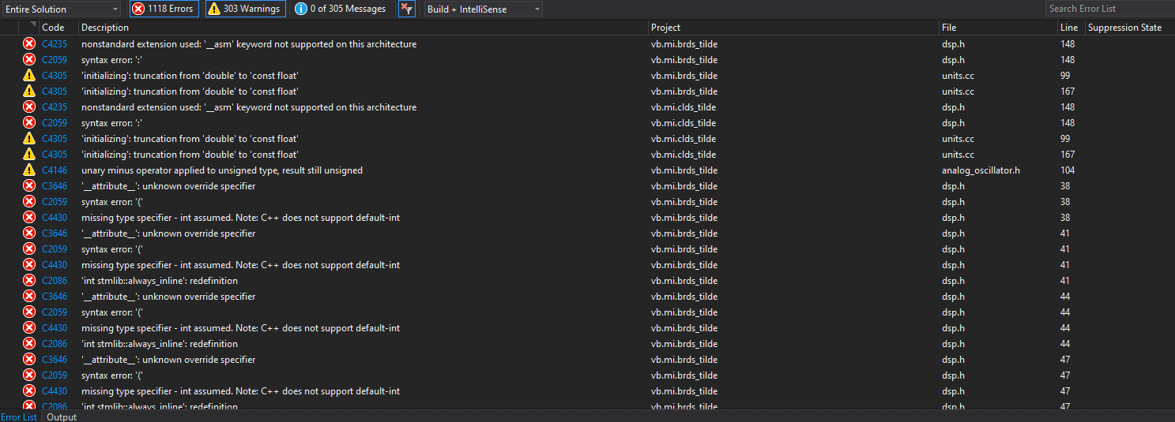Open C3646 code link for line 38
The height and width of the screenshot is (422, 1175).
[55, 186]
